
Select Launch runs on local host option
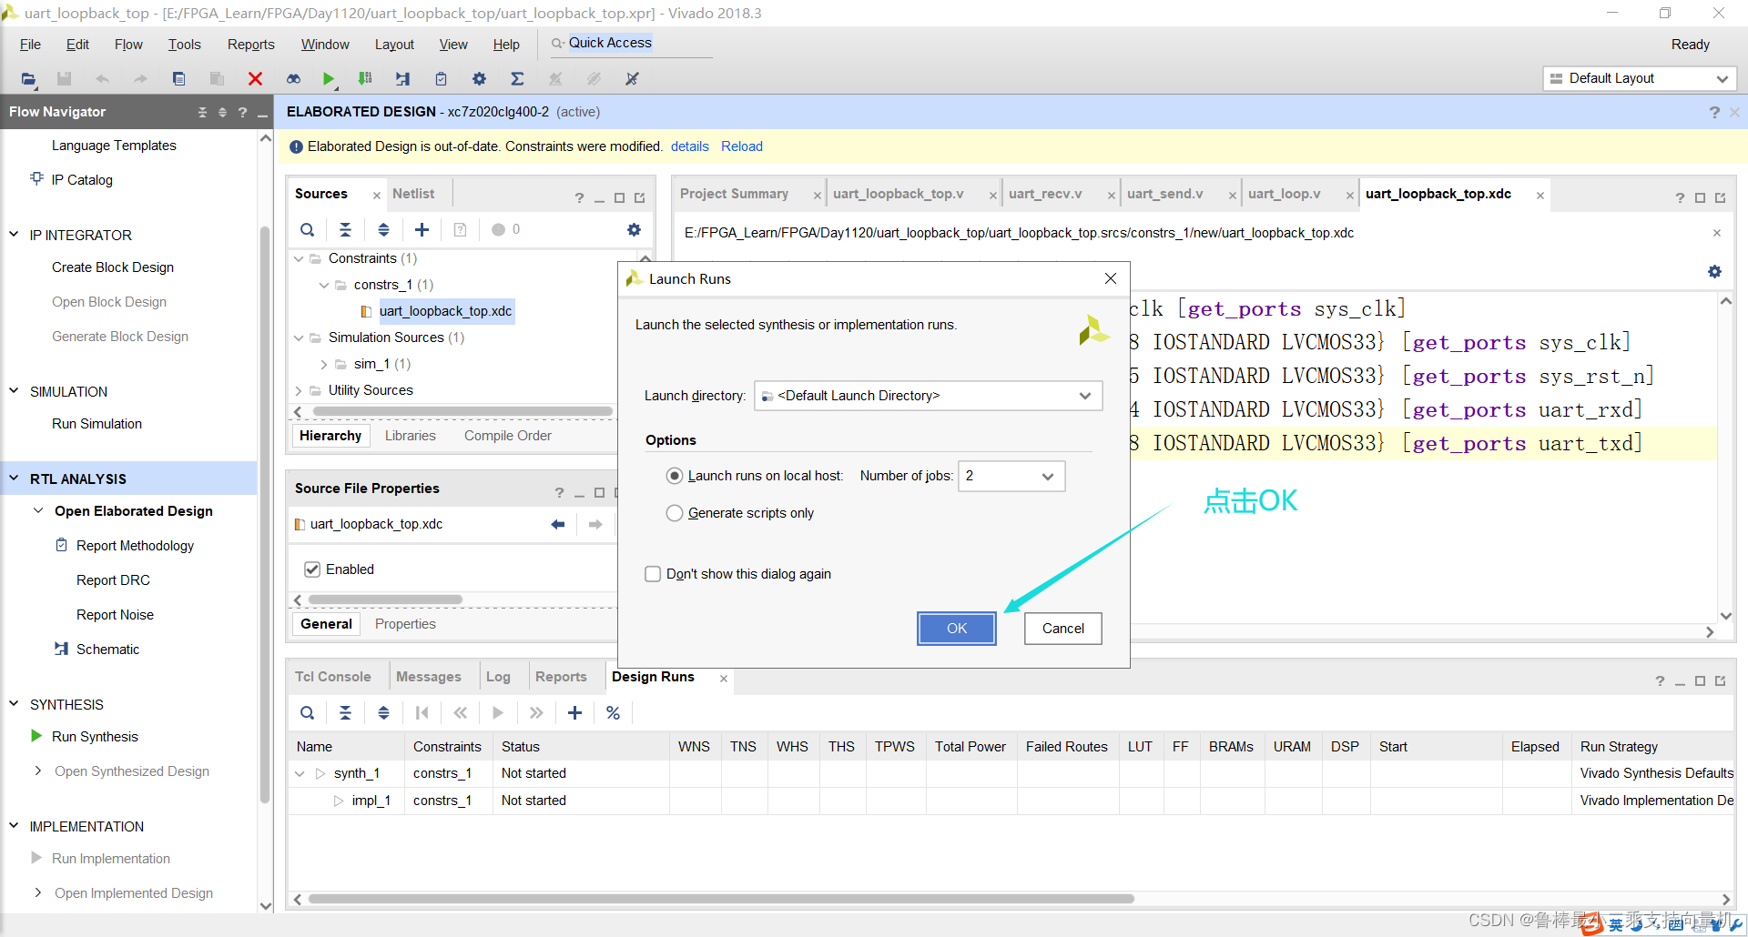(x=675, y=476)
